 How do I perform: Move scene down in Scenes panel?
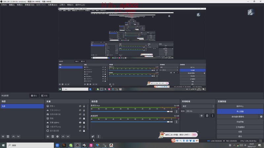(x=18, y=136)
